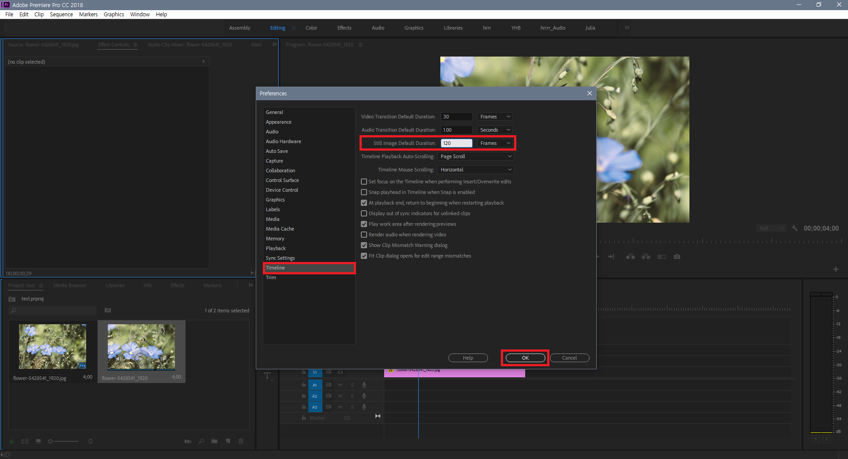Screen dimensions: 848x459
Task: Click bin filter icon next to search box
Action: coord(107,310)
